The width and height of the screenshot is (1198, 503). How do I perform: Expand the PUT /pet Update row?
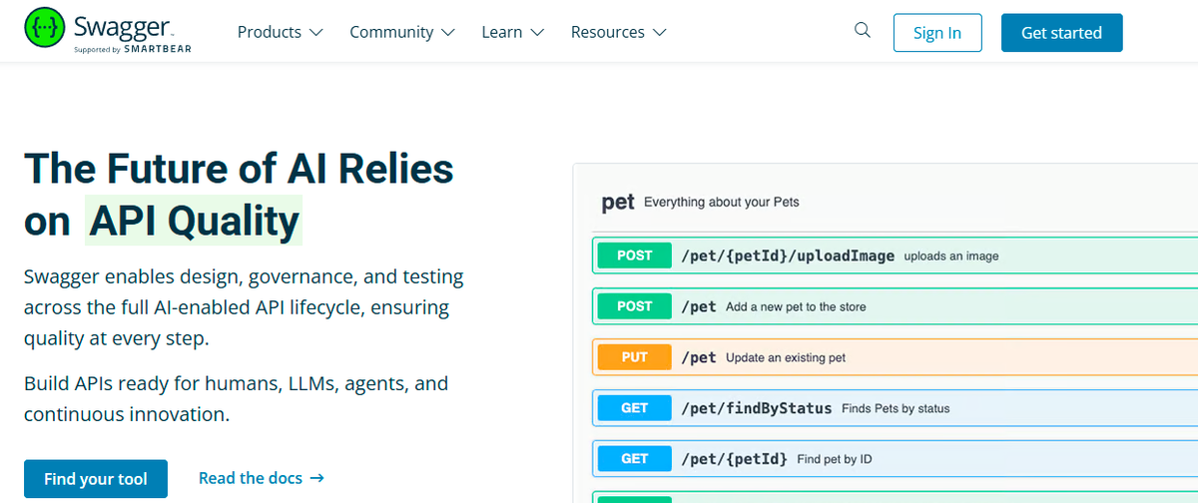tap(895, 357)
